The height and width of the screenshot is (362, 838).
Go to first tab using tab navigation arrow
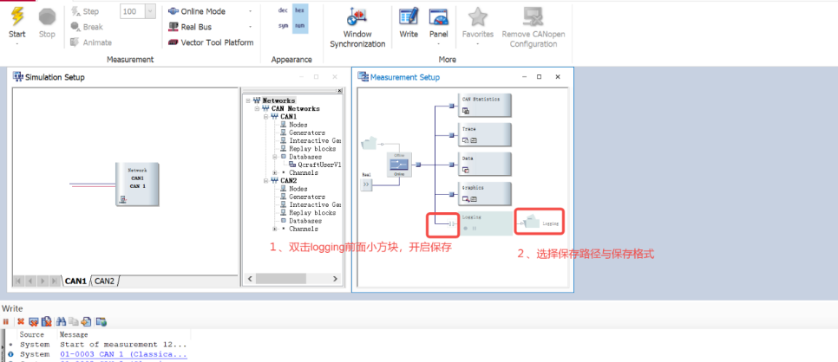tap(19, 281)
